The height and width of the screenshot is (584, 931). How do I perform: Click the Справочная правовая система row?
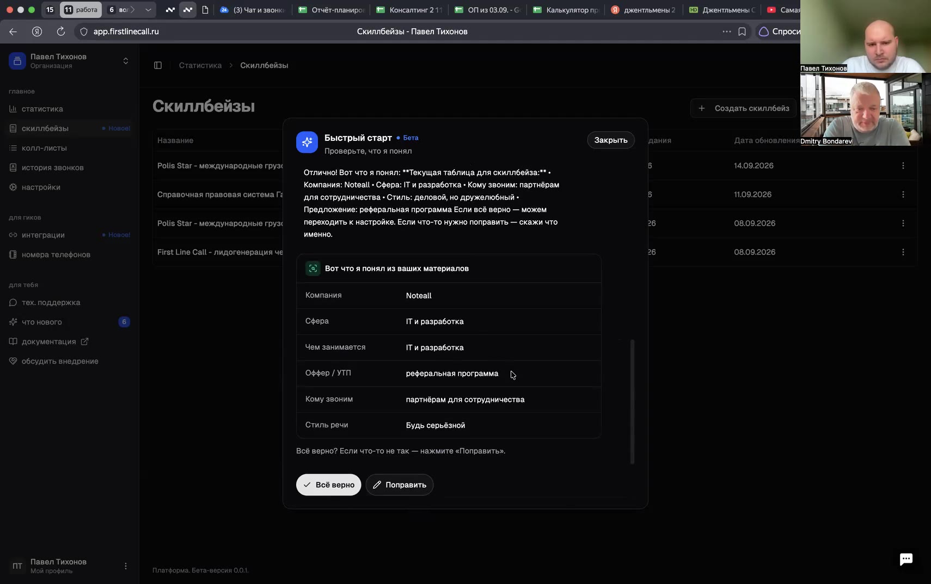tap(535, 195)
